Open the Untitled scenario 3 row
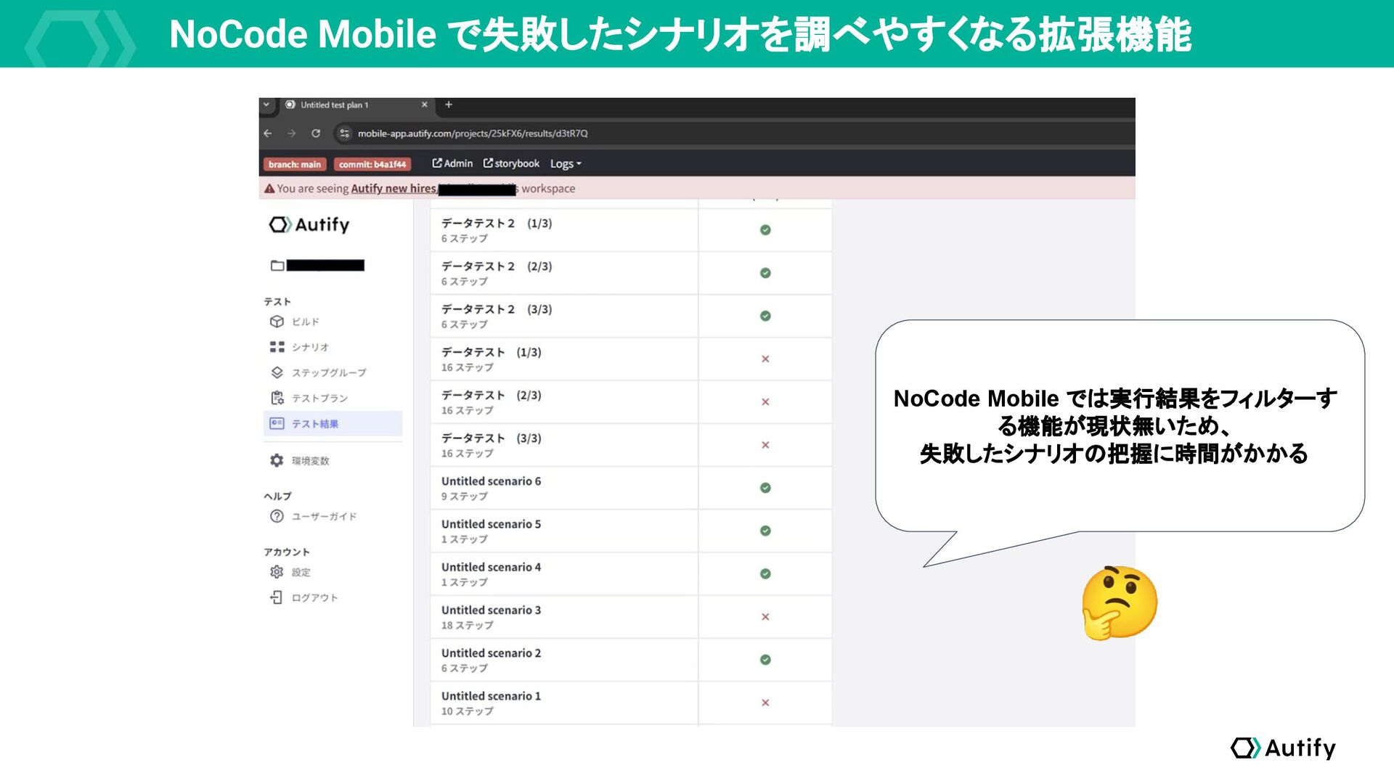Image resolution: width=1394 pixels, height=784 pixels. 631,617
